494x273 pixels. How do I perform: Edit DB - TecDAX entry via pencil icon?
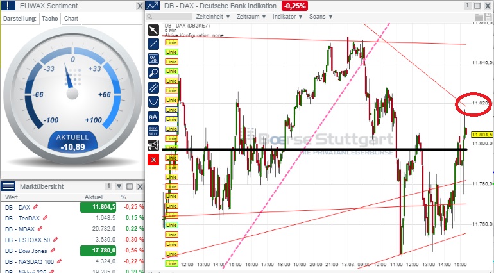[46, 218]
